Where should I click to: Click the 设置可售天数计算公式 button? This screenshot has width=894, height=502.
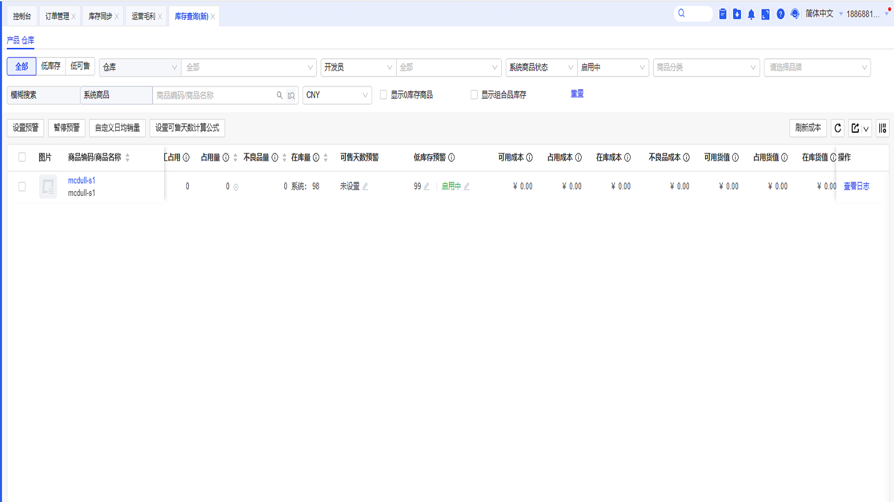point(187,128)
